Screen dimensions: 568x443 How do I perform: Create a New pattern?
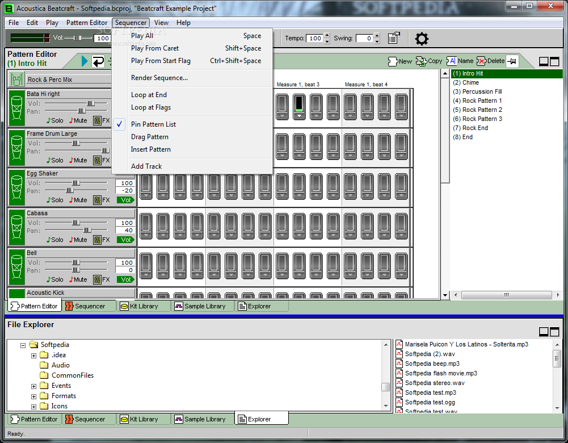point(400,61)
